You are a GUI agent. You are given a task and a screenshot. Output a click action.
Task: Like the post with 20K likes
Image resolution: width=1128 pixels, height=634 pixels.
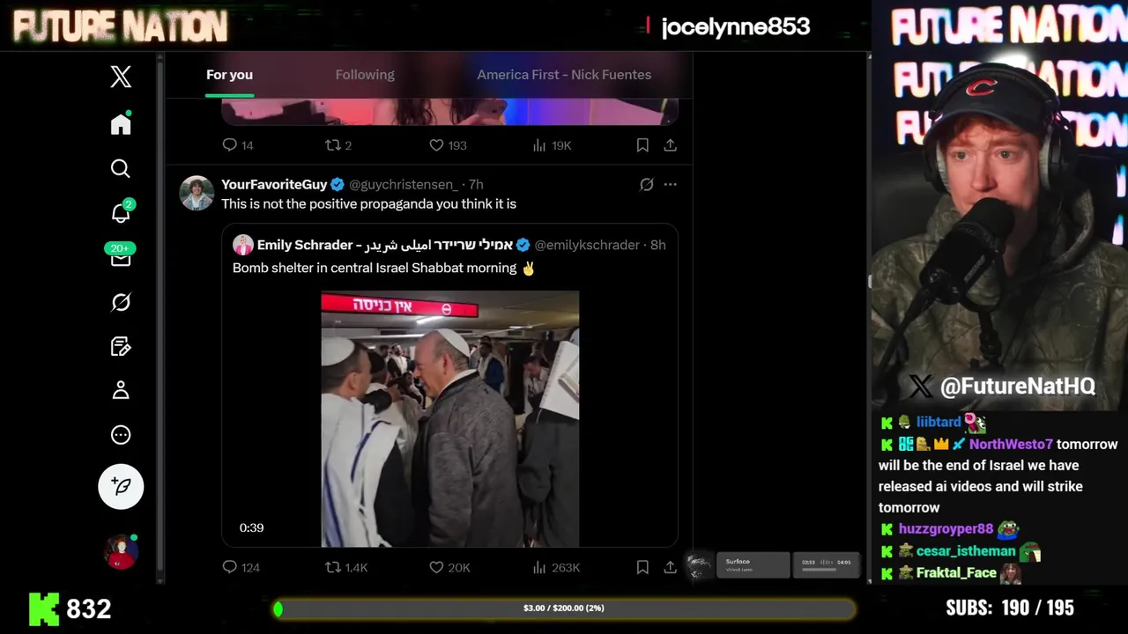click(449, 568)
